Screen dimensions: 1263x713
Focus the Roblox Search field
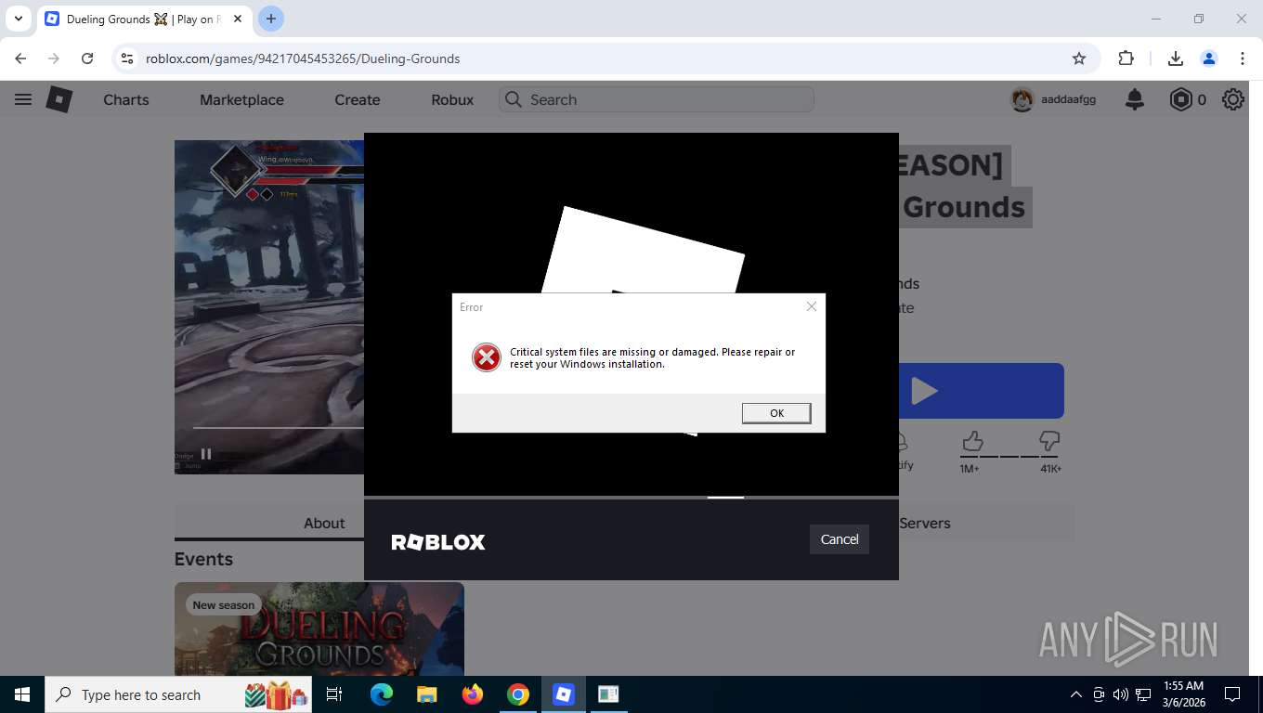point(657,99)
